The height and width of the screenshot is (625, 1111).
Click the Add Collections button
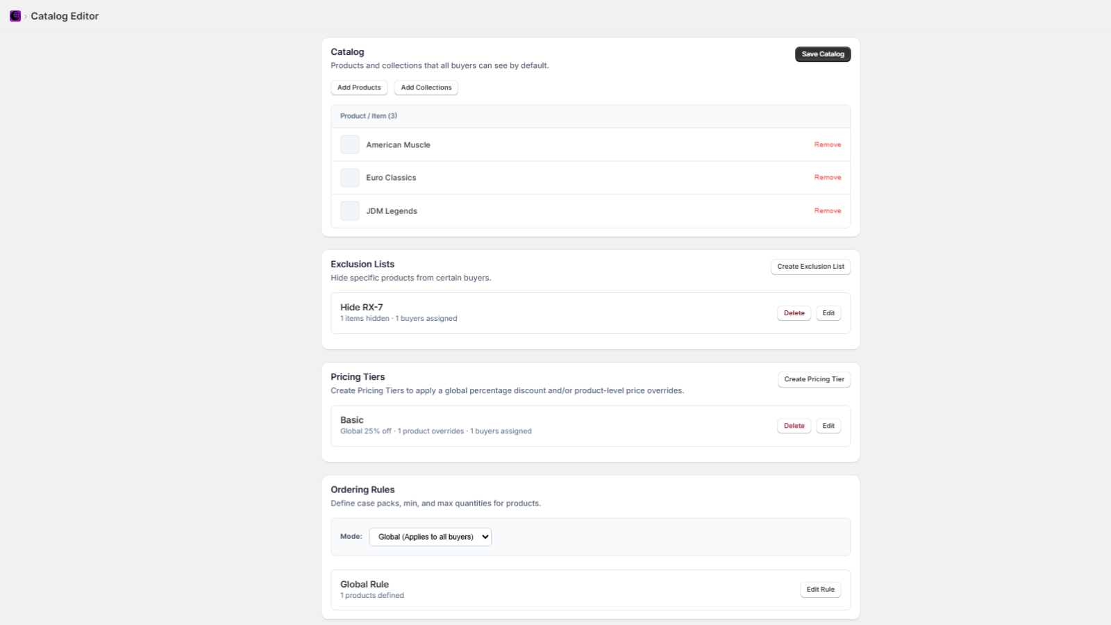426,87
